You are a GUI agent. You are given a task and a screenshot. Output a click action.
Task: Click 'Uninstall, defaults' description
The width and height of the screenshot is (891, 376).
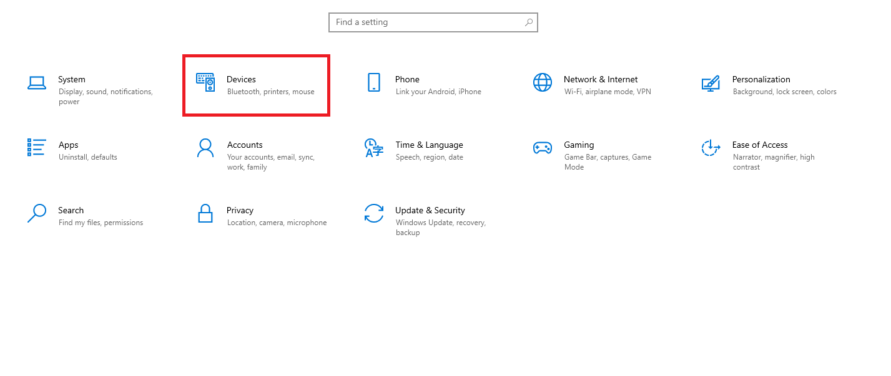tap(88, 157)
